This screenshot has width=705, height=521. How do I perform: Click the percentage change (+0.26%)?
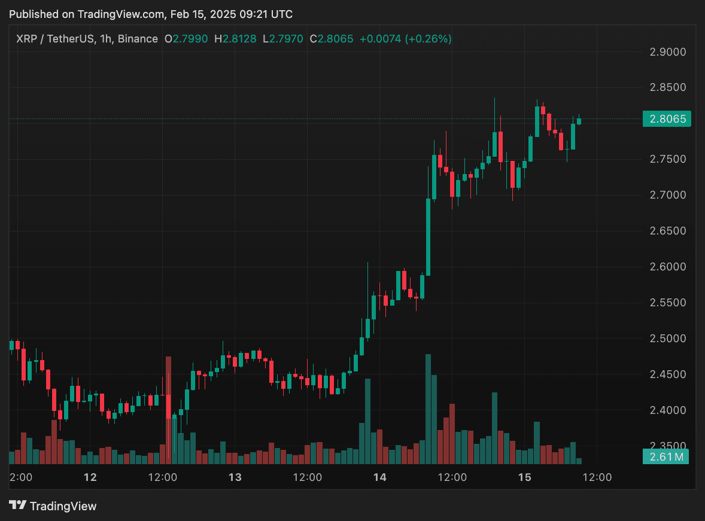[429, 38]
